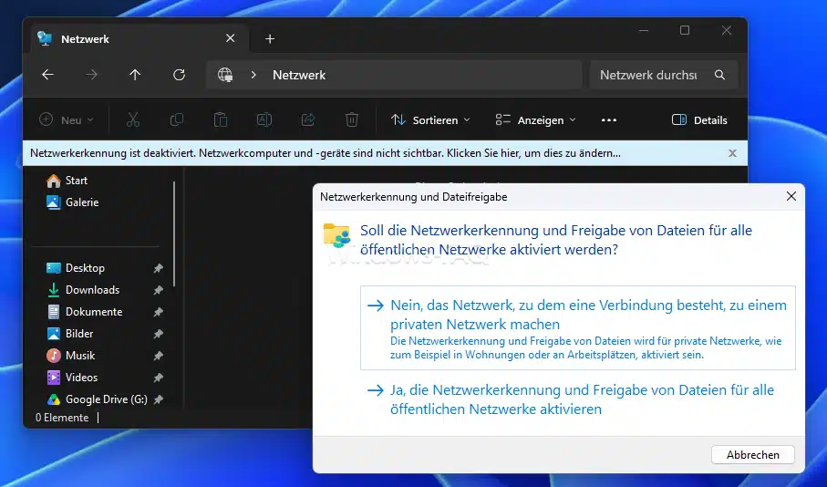Viewport: 827px width, 487px height.
Task: Click the sidebar vertical scrollbar
Action: [174, 234]
